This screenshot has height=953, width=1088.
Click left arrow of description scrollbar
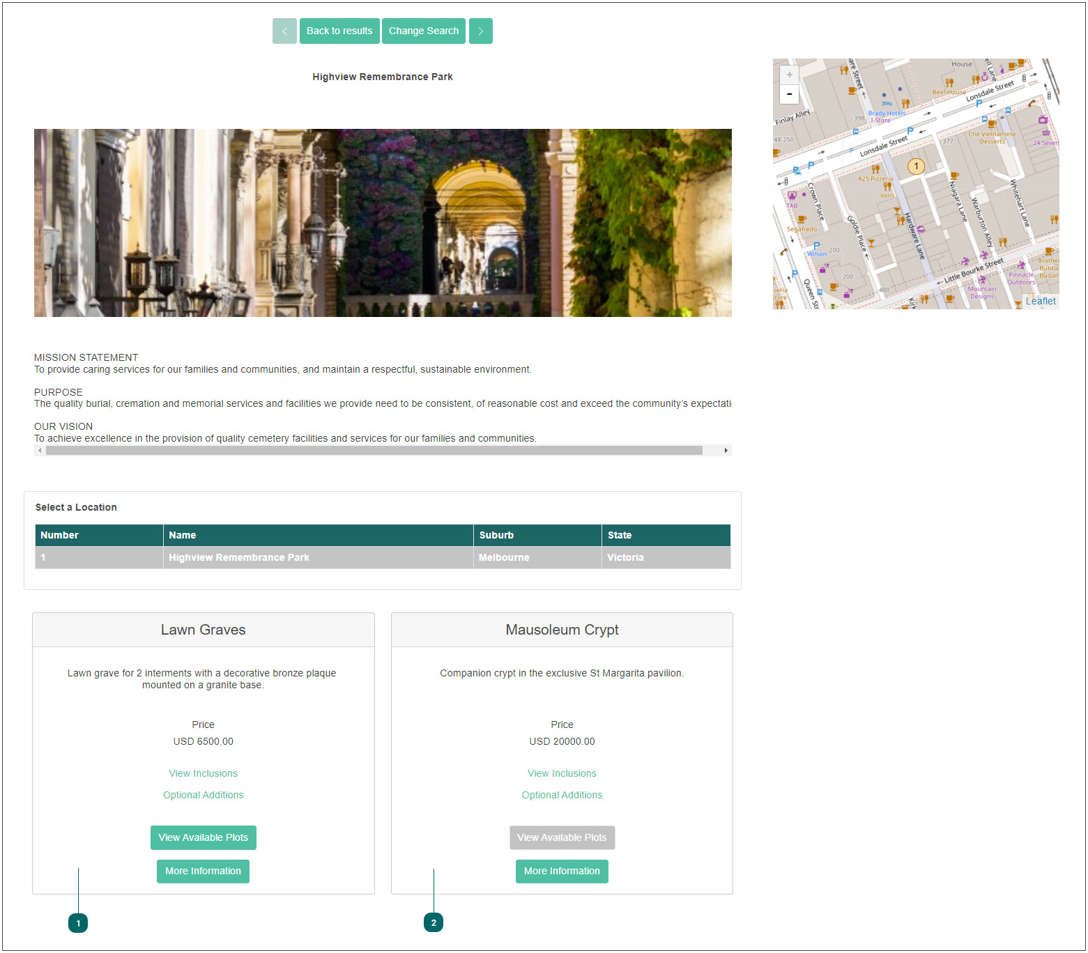(x=40, y=451)
